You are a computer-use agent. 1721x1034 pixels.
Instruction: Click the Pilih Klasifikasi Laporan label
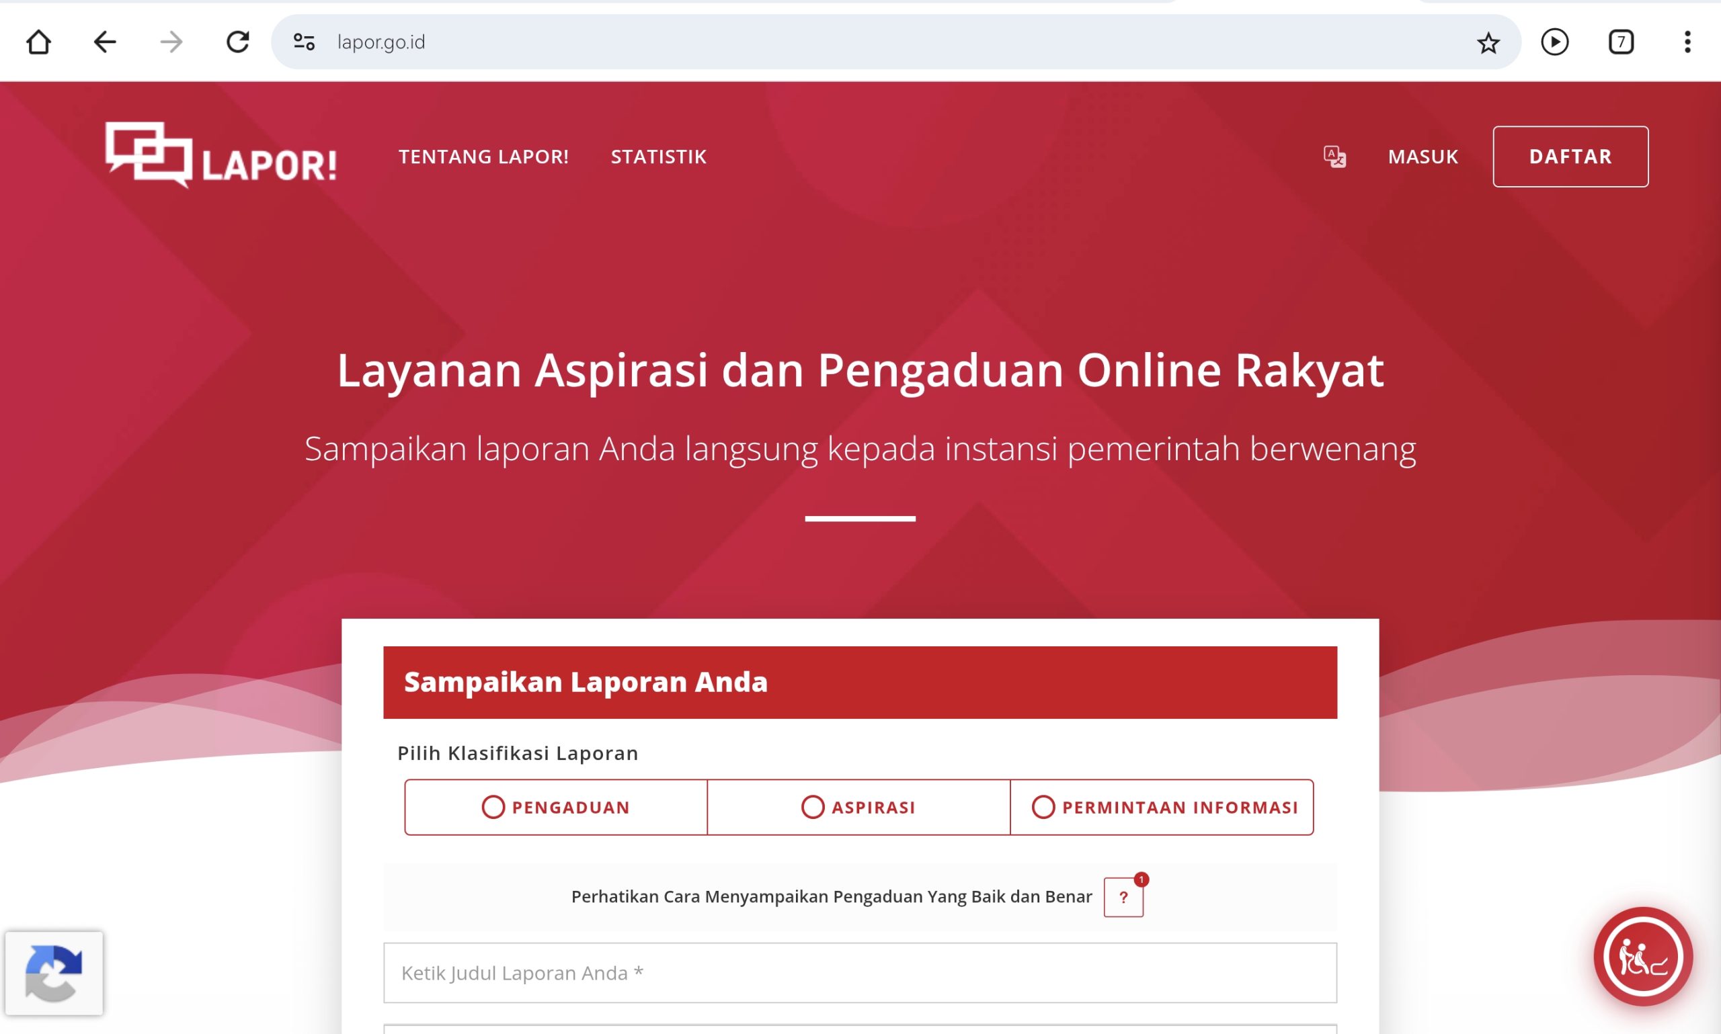coord(518,753)
